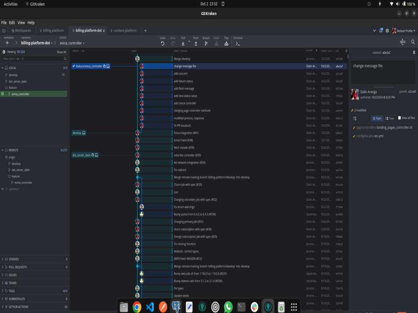Click the dot_server_dalin branch label in graph
The image size is (418, 313).
[x=85, y=155]
